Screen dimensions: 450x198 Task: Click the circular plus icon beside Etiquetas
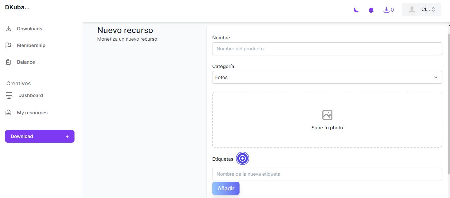(x=243, y=159)
